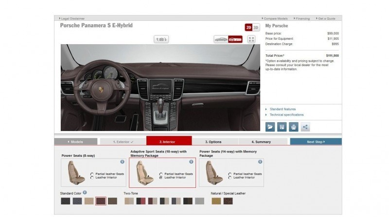This screenshot has height=217, width=389.
Task: Click the Base price value $99,000
Action: pyautogui.click(x=333, y=33)
